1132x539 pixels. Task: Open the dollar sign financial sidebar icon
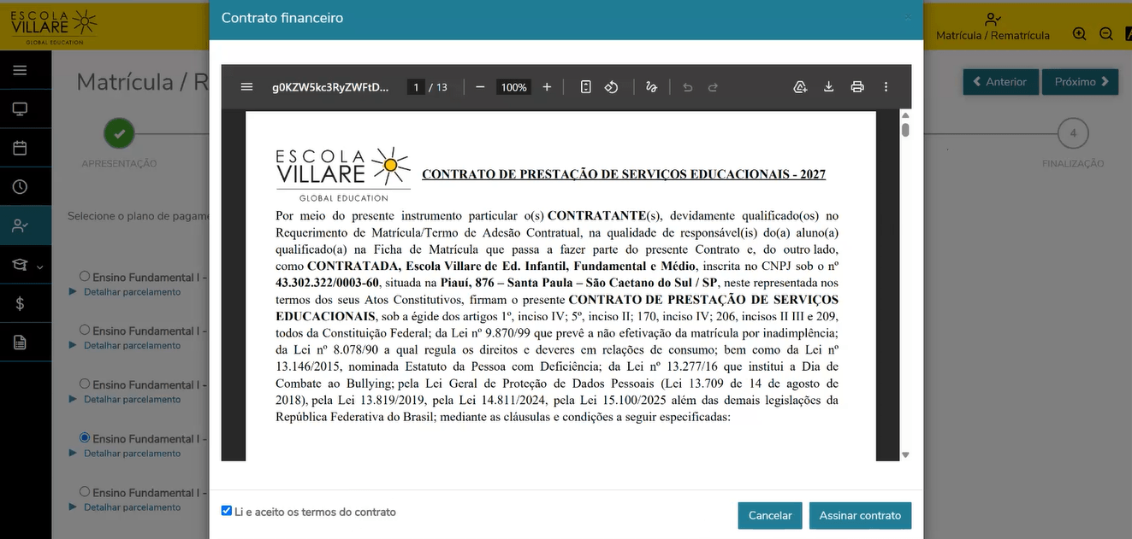pos(20,303)
